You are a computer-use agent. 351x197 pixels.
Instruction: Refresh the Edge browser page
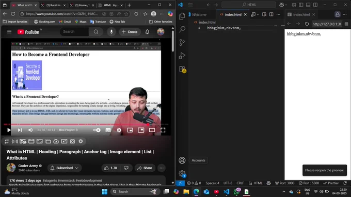13,14
